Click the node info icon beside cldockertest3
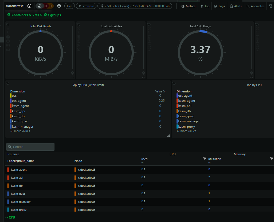 tap(29, 6)
